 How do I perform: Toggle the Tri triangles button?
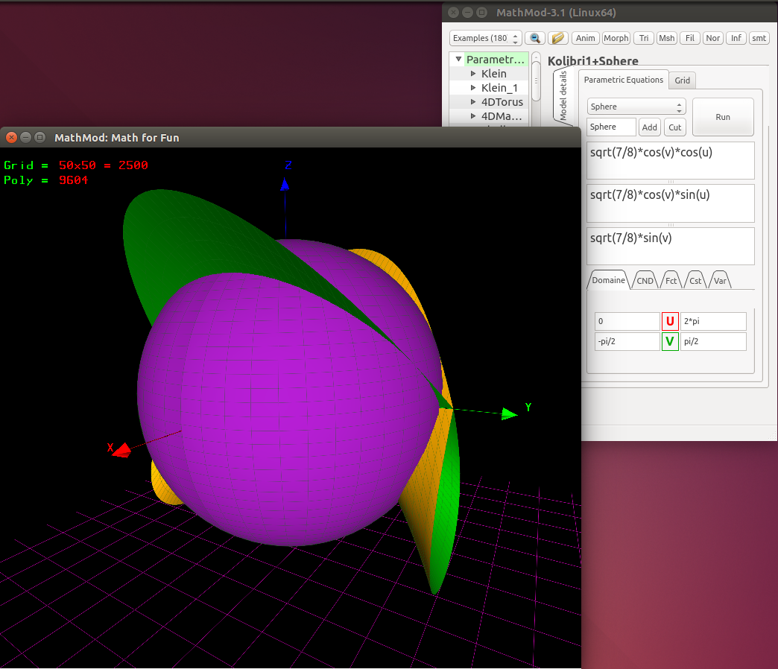(644, 38)
